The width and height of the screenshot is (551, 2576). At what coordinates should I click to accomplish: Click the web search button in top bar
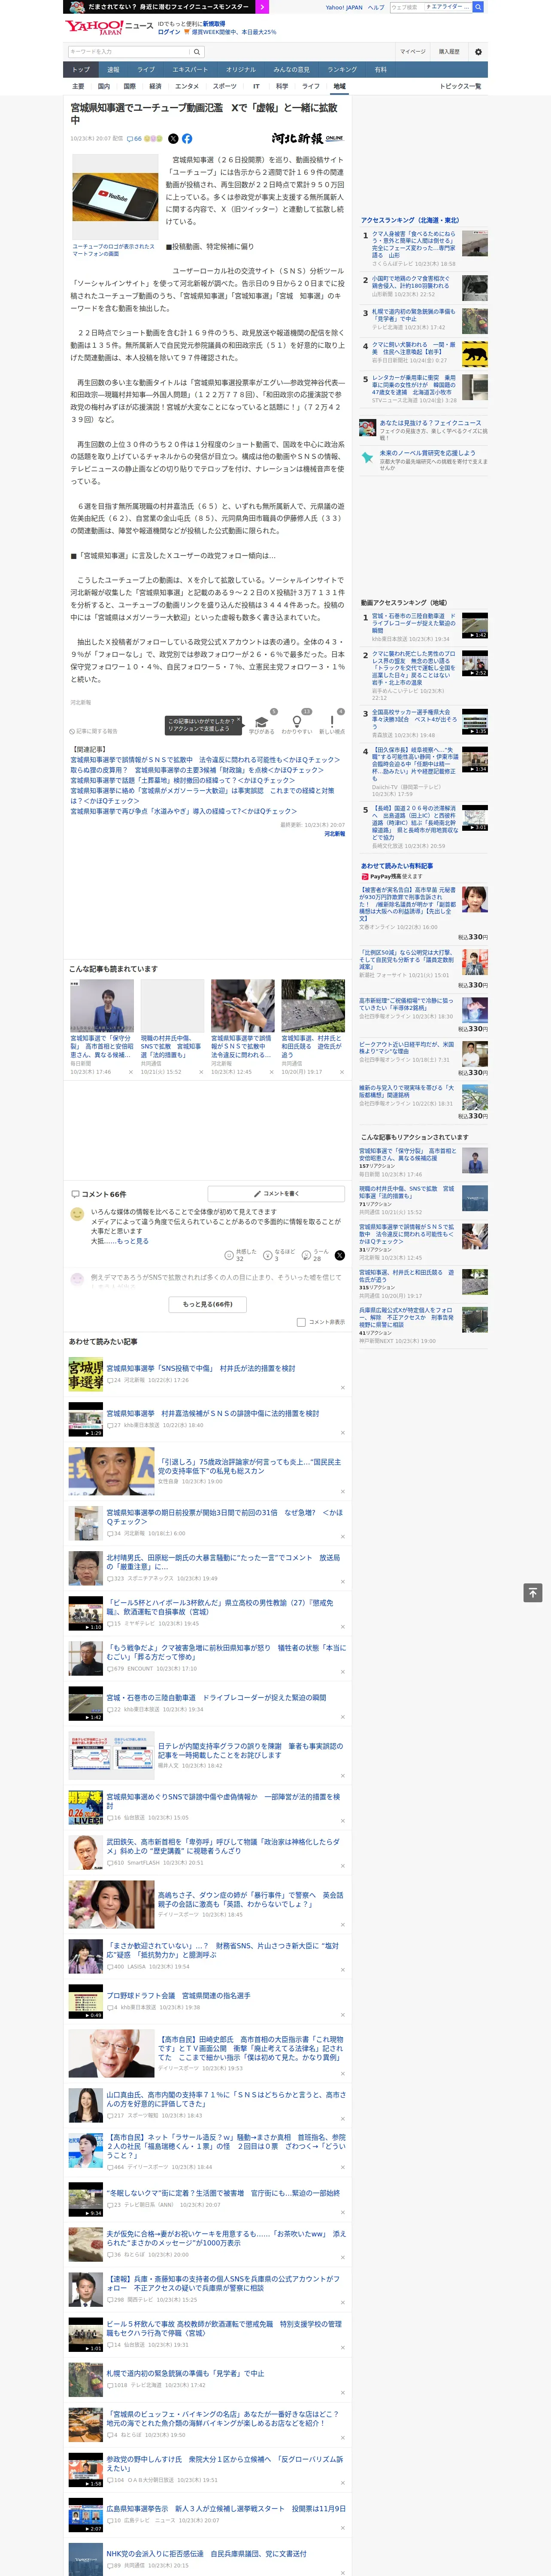point(478,7)
